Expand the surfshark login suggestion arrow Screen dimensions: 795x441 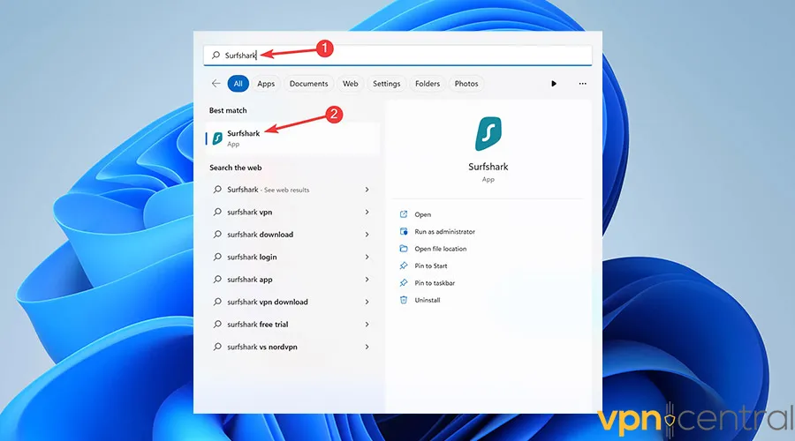367,257
